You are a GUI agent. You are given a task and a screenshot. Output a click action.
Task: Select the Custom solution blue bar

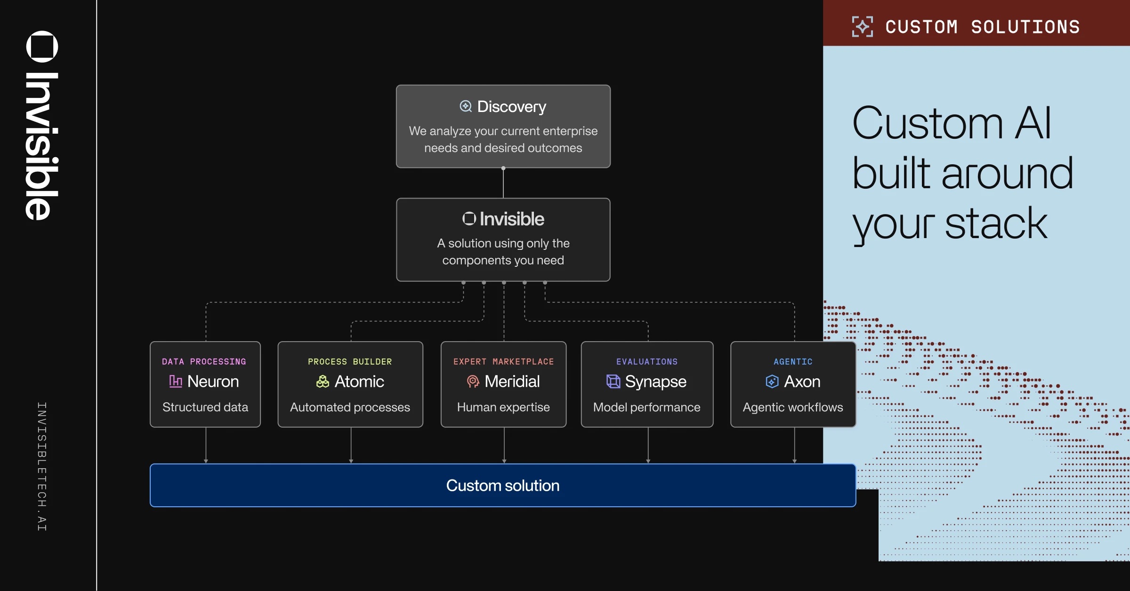[502, 485]
